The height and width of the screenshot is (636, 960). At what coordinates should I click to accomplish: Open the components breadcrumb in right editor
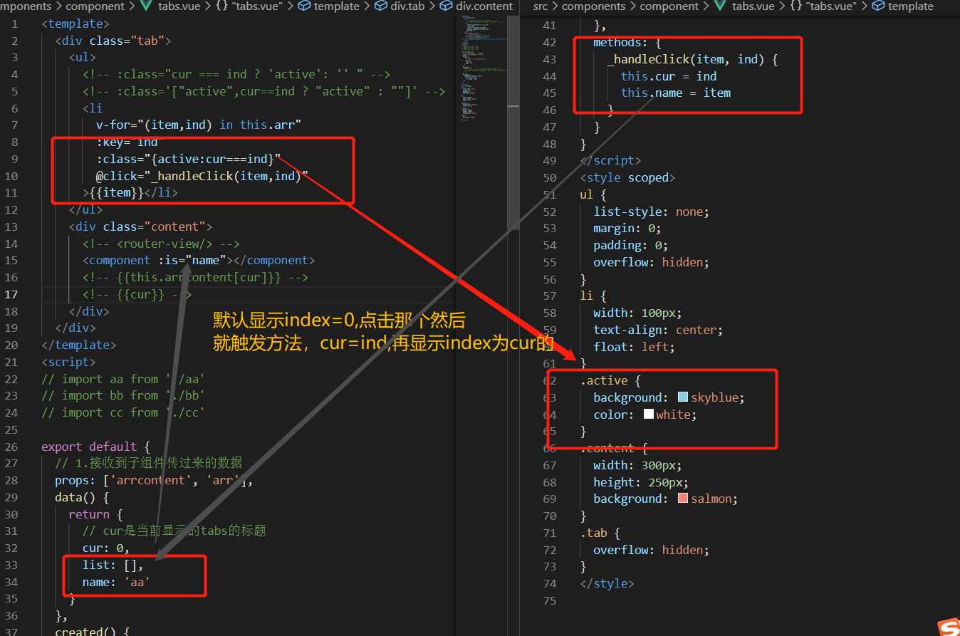[x=593, y=6]
